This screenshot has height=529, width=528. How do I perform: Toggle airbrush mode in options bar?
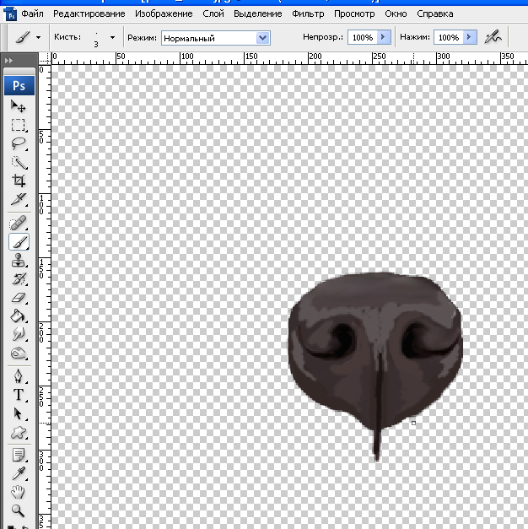[x=494, y=37]
